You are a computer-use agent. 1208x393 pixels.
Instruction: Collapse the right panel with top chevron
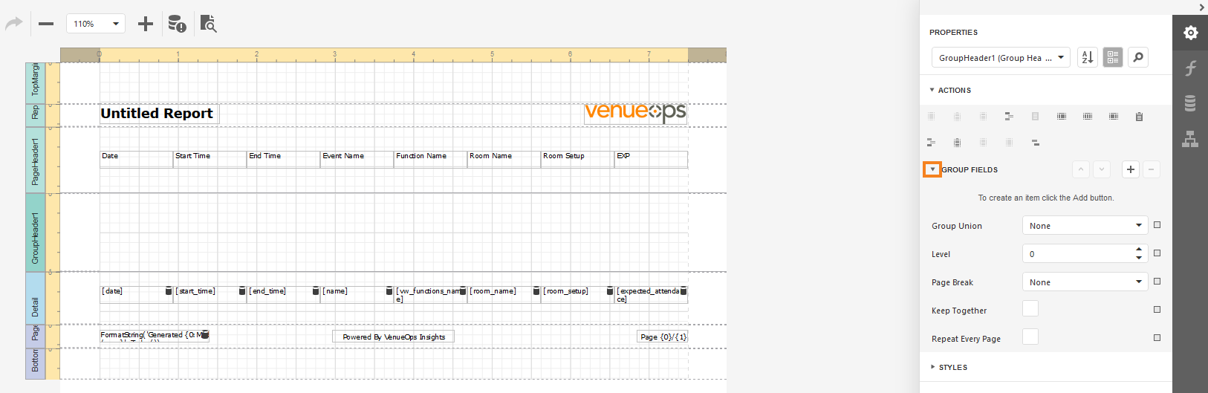(1201, 7)
